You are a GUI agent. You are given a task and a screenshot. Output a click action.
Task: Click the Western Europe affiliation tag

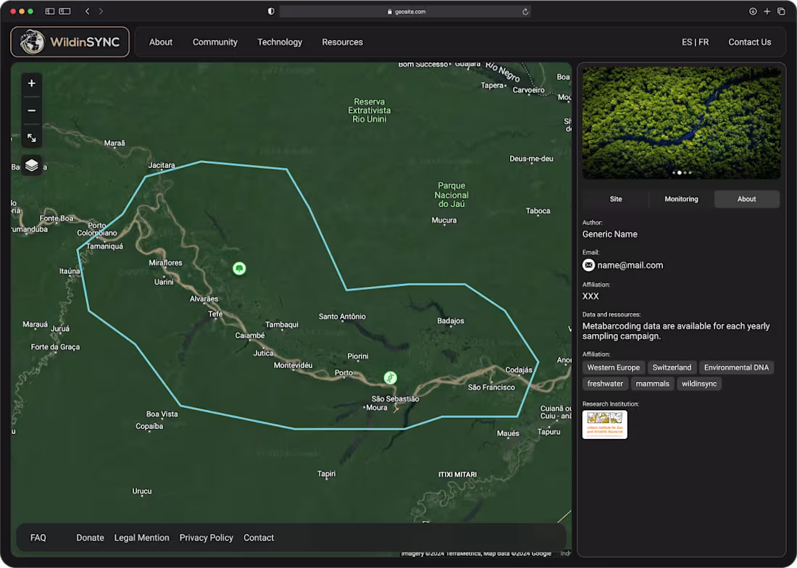pos(614,367)
